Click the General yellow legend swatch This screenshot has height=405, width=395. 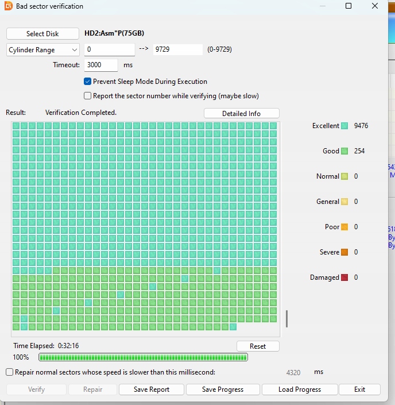point(344,202)
